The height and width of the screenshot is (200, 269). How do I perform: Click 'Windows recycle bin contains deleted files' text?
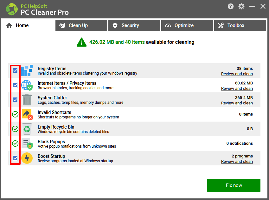[x=74, y=132]
